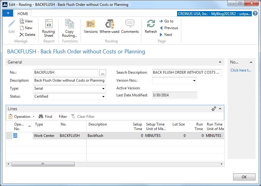This screenshot has height=186, width=261.
Task: Click into the Description field
Action: pyautogui.click(x=70, y=80)
